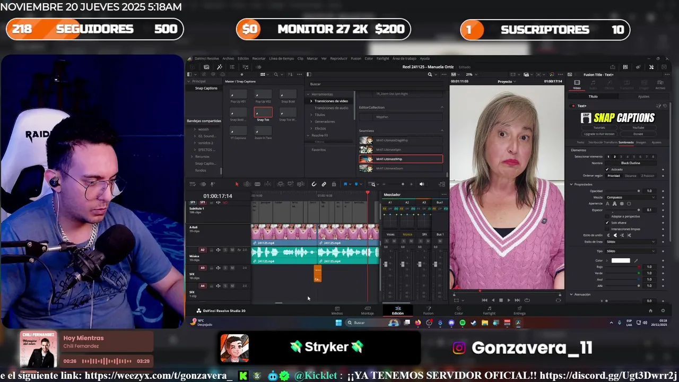Click the effects panel search magnifier icon
This screenshot has width=679, height=382.
pos(430,75)
